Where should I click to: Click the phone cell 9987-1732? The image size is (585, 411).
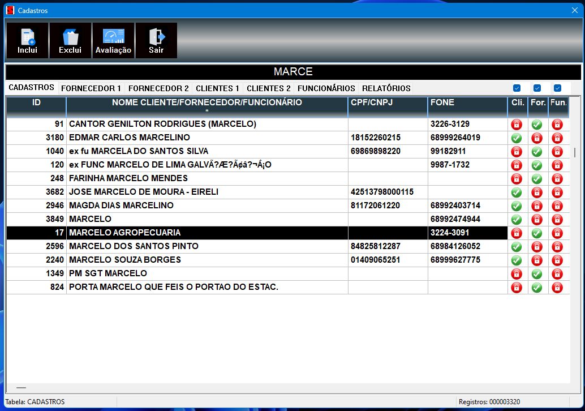(x=467, y=165)
